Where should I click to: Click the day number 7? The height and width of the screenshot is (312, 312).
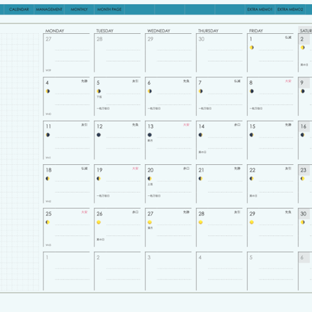[200, 83]
